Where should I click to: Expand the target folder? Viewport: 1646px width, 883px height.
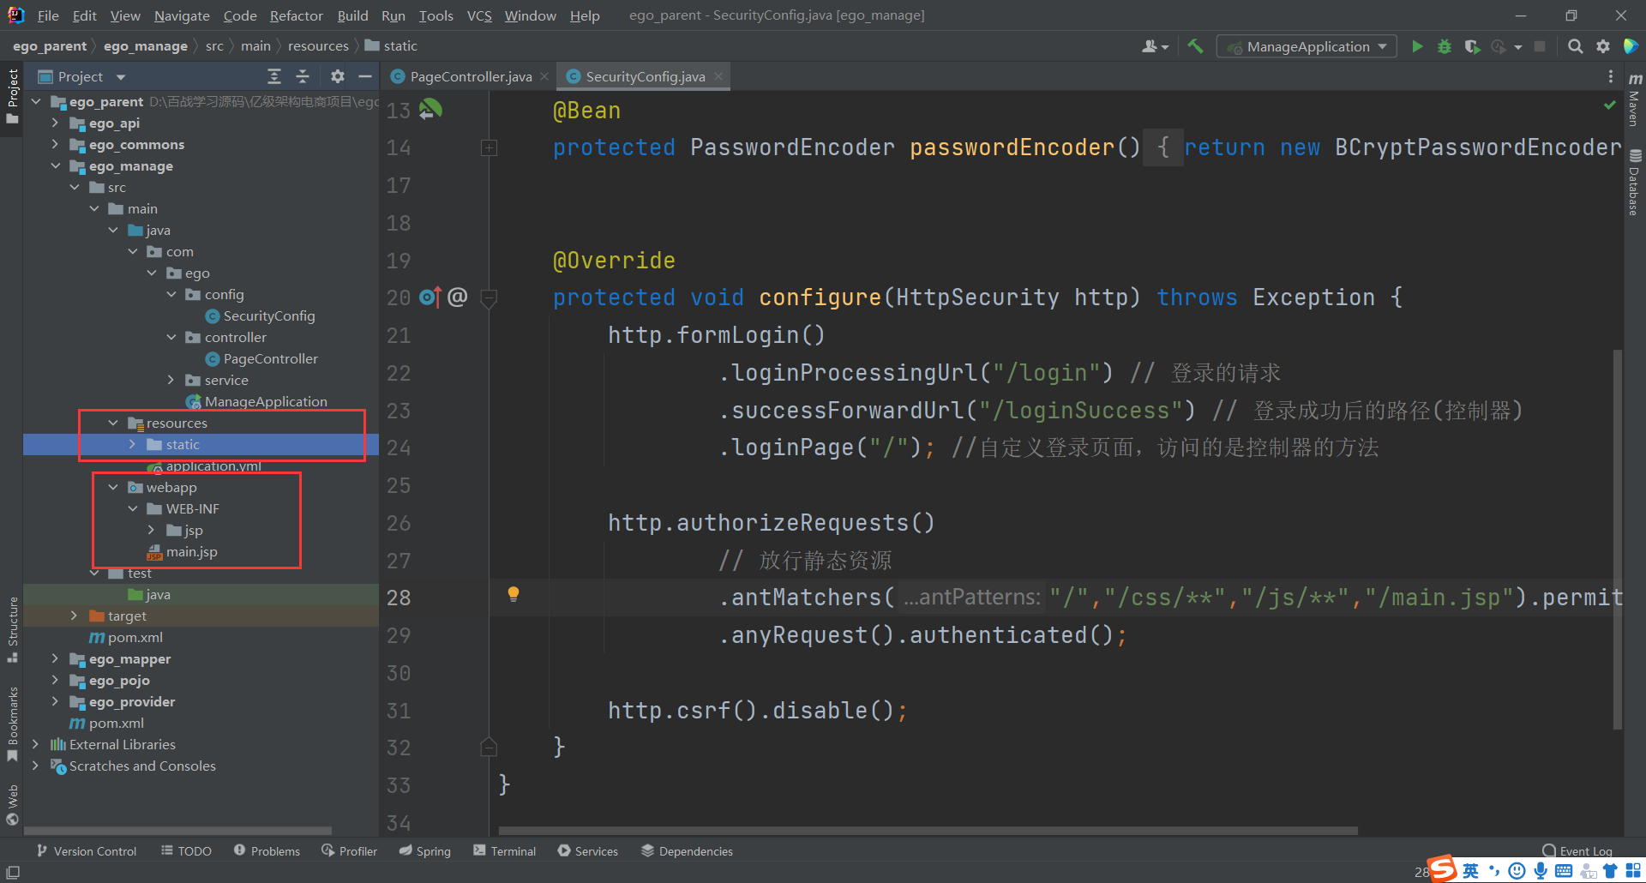(x=75, y=616)
